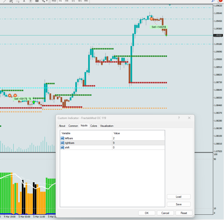Switch chart to W1 timeframe
This screenshot has width=224, height=220.
[80, 1]
